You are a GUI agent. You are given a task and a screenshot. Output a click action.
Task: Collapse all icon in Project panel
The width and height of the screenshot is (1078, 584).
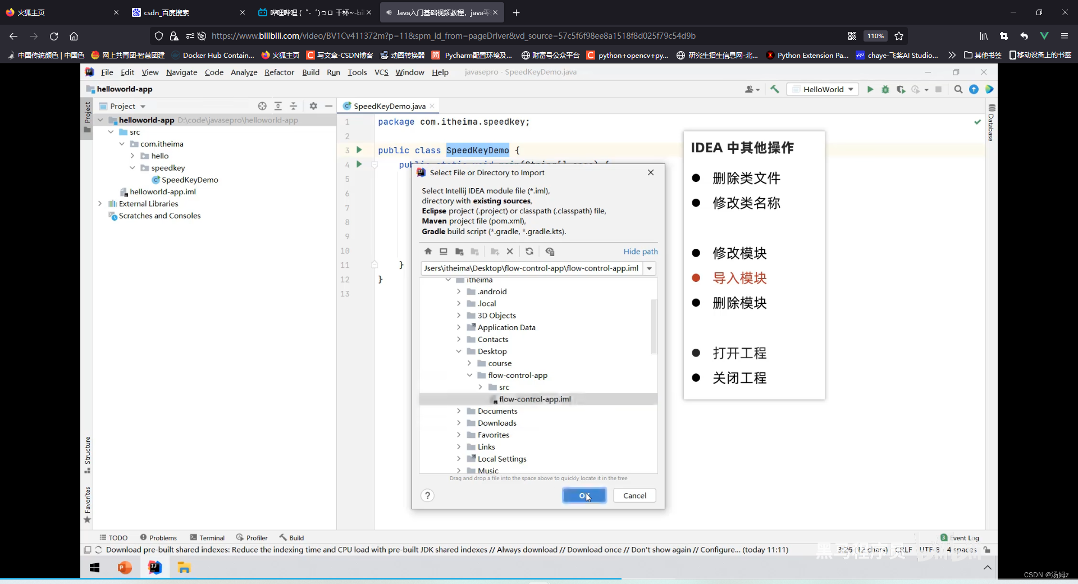click(293, 106)
